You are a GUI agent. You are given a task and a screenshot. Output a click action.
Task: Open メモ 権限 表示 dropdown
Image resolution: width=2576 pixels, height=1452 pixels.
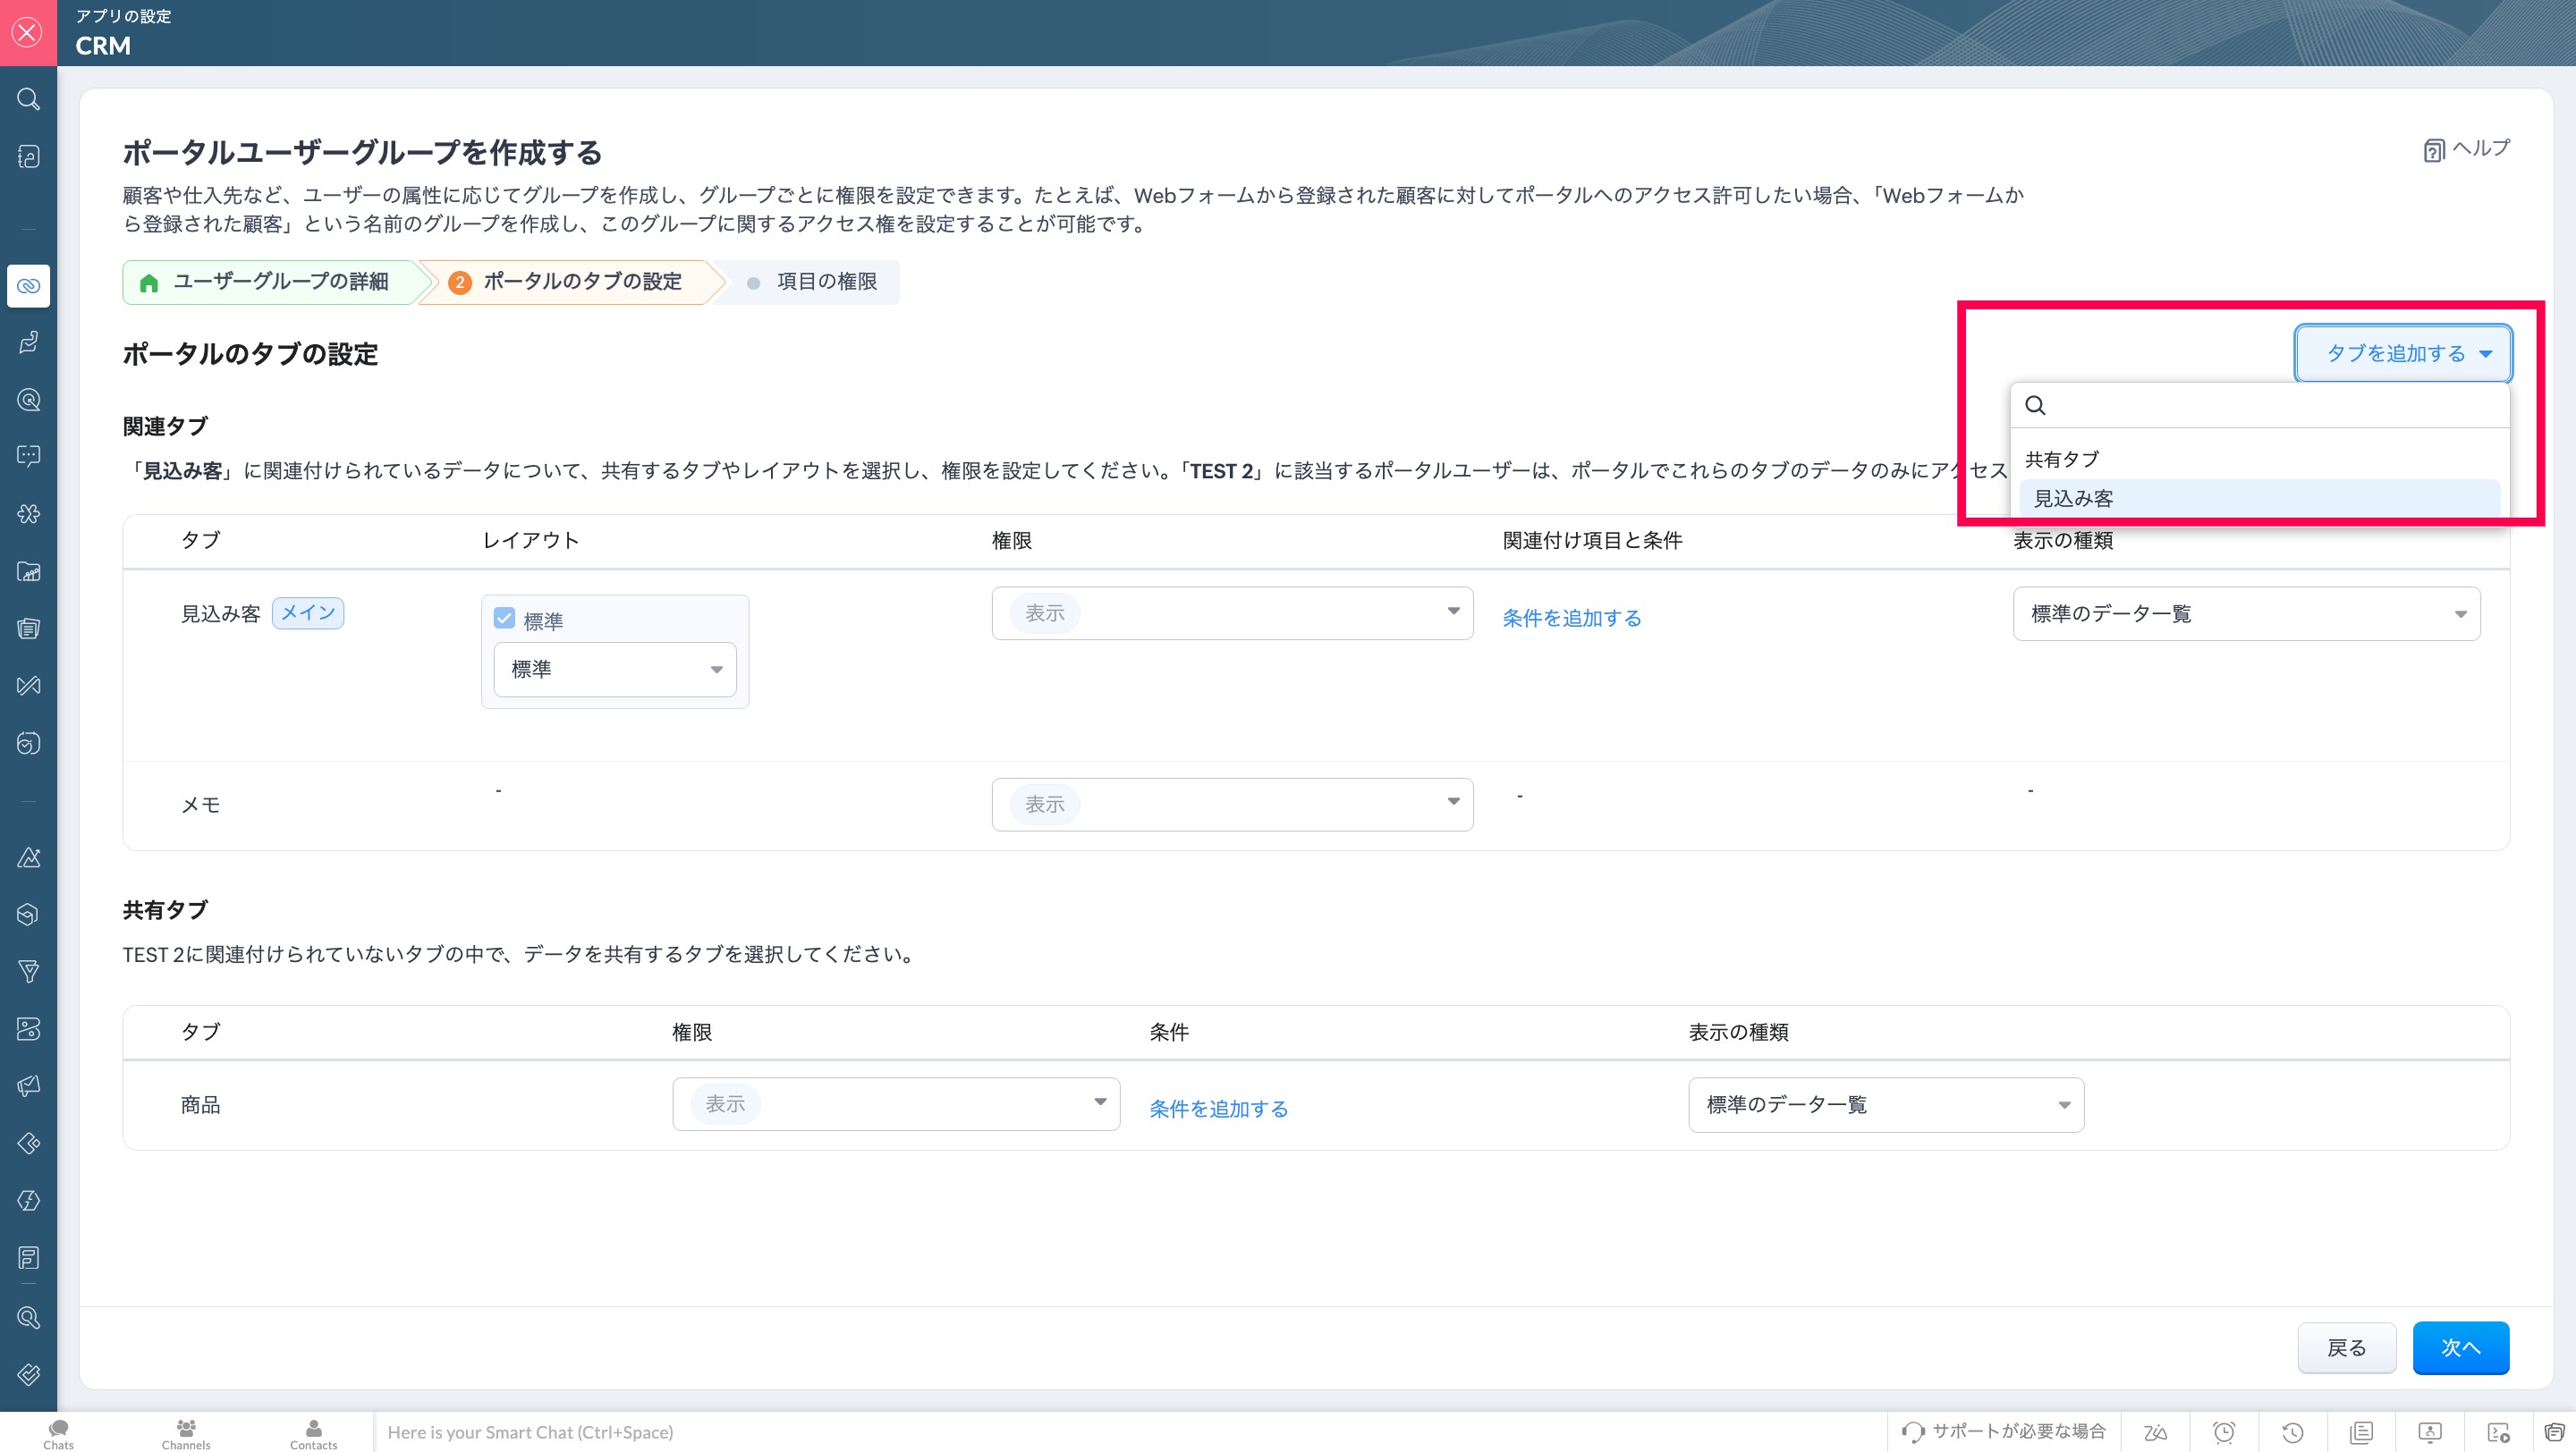[x=1231, y=804]
